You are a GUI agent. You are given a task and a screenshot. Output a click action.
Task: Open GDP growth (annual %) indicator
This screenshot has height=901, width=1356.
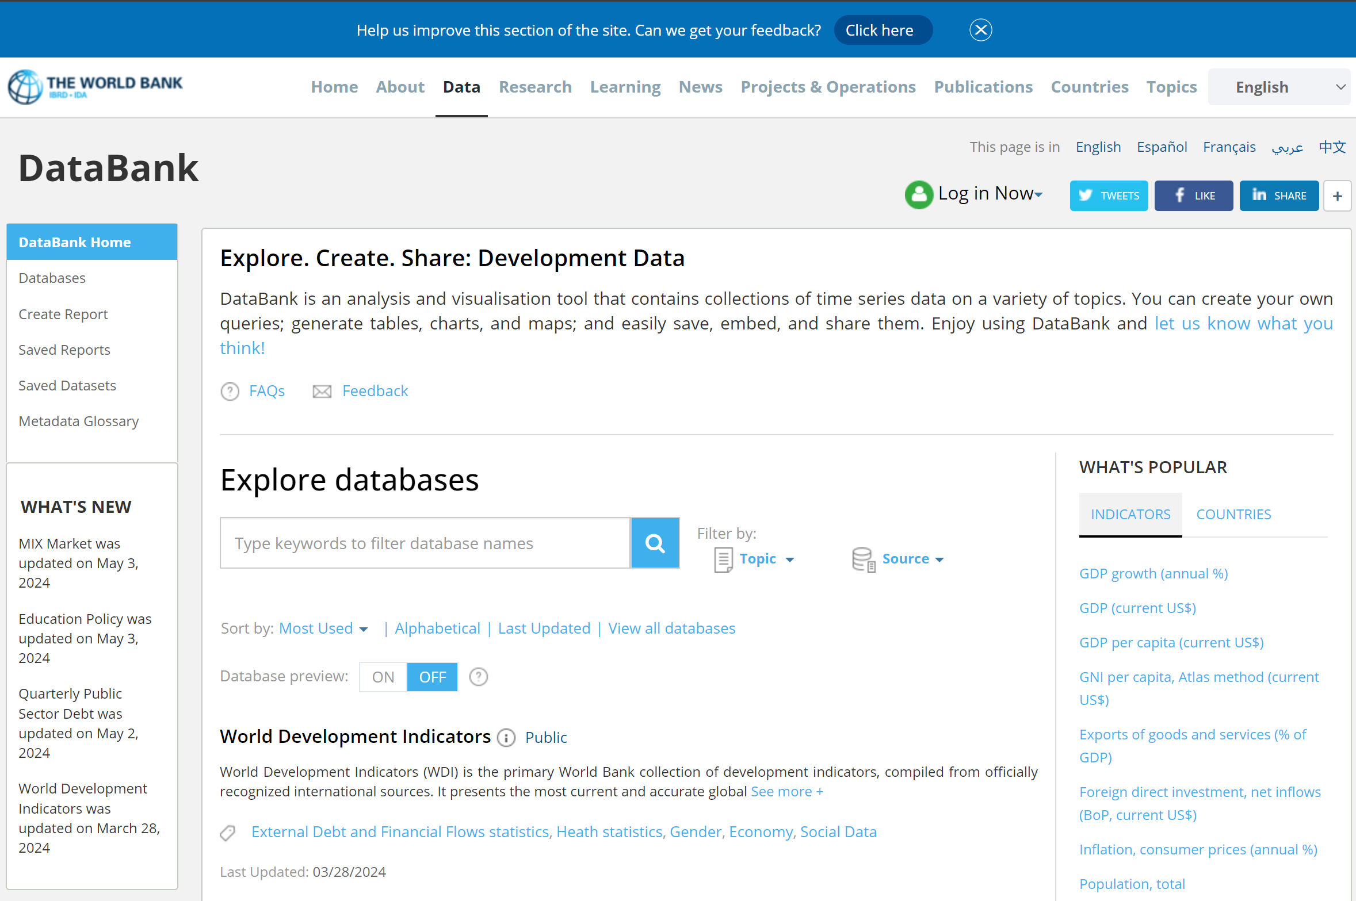pyautogui.click(x=1153, y=574)
